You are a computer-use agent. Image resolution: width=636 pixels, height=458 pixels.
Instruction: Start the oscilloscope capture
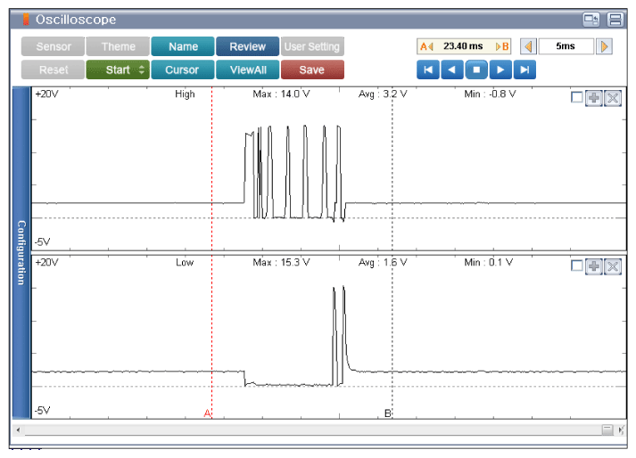pyautogui.click(x=118, y=70)
